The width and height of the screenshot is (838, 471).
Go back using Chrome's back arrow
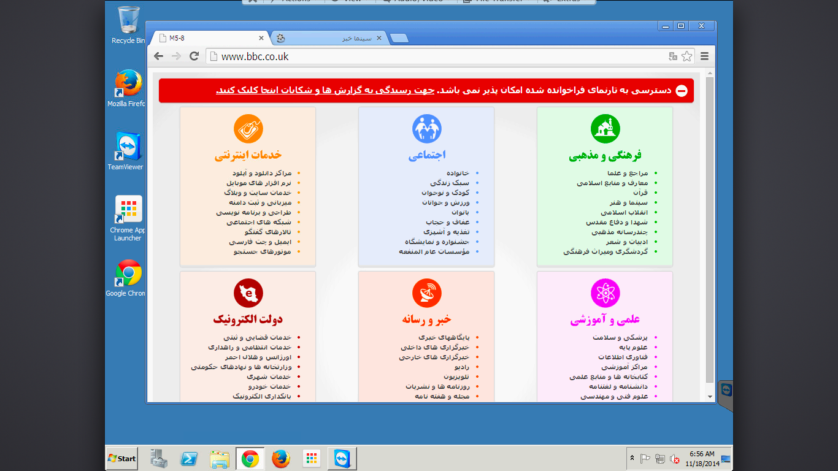coord(159,56)
